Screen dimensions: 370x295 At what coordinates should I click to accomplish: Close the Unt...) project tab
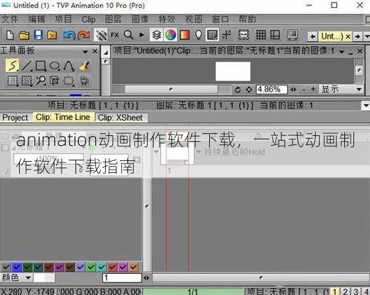[348, 36]
